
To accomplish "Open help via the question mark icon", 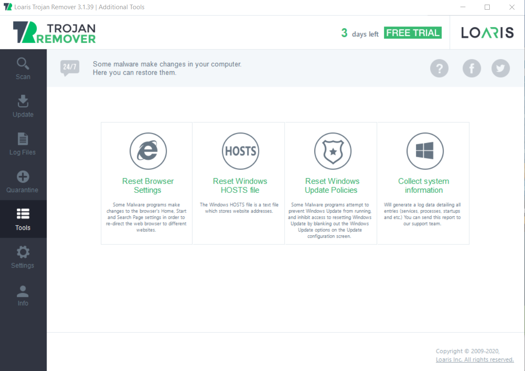I will tap(439, 68).
